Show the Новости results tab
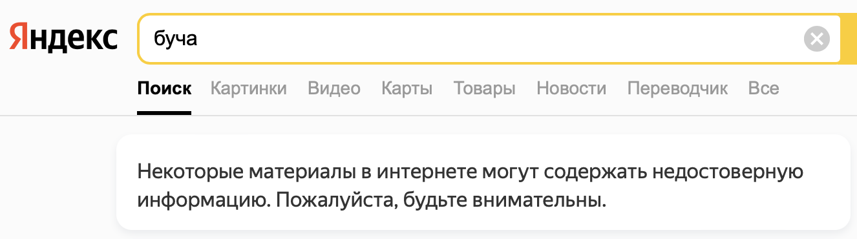 click(x=571, y=88)
